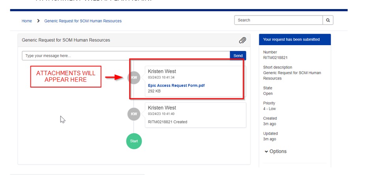Click the KW avatar beside RITM0218821 Created

(x=134, y=114)
